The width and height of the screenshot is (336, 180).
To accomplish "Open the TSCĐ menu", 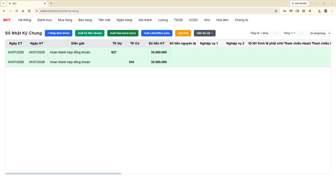I will pyautogui.click(x=178, y=20).
